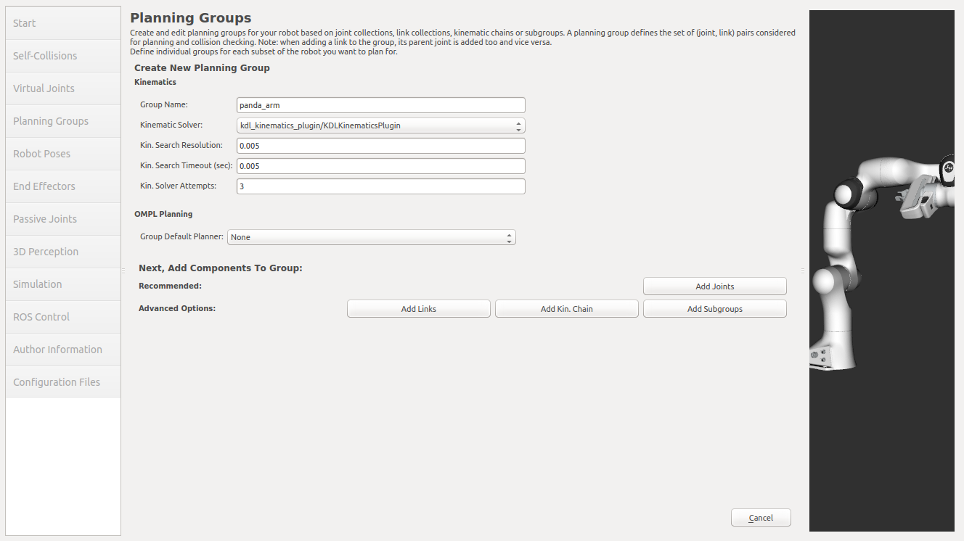Image resolution: width=964 pixels, height=541 pixels.
Task: Click the Add Subgroups button
Action: pyautogui.click(x=714, y=308)
